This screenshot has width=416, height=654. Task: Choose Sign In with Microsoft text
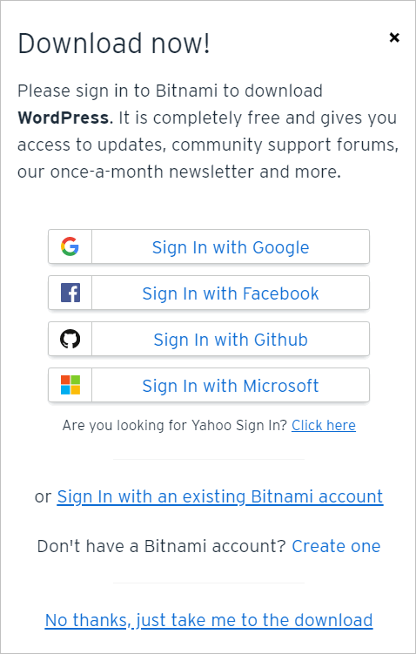point(231,386)
